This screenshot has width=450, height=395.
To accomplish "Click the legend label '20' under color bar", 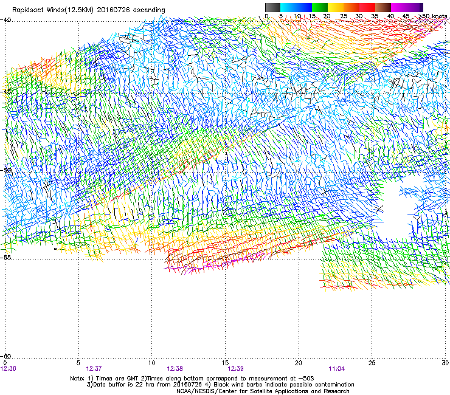I will pyautogui.click(x=327, y=16).
